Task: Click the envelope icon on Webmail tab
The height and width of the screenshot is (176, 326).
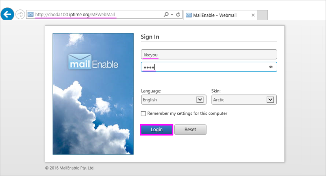Action: click(189, 15)
